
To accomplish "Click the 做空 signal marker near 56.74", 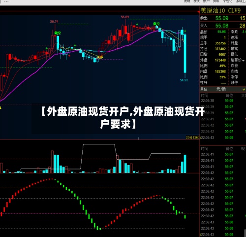I will coord(58,33).
